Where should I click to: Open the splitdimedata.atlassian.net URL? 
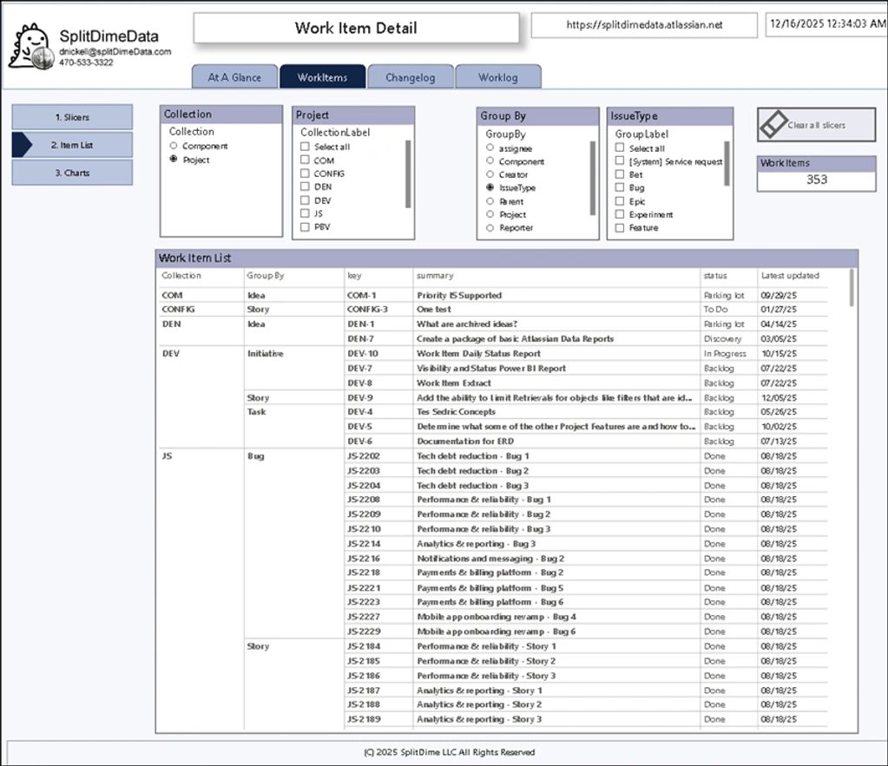pyautogui.click(x=643, y=25)
